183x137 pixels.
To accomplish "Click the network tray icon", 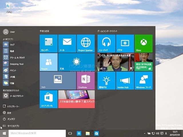I will 153,133.
